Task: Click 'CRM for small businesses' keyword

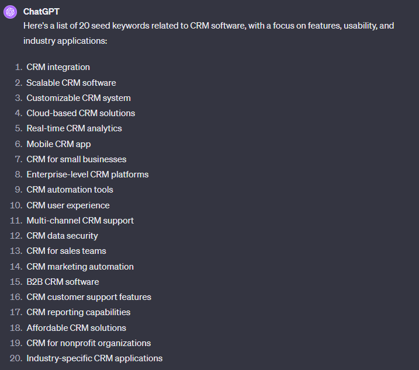Action: [x=77, y=159]
